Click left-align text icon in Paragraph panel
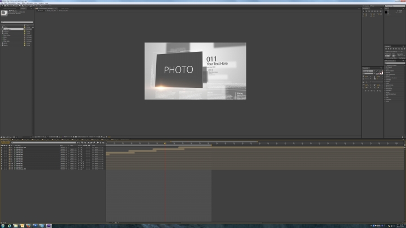Viewport: 406px width, 228px height. [364, 11]
